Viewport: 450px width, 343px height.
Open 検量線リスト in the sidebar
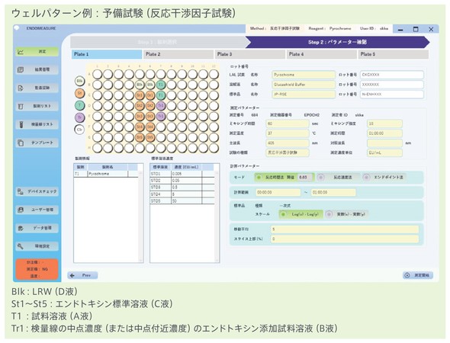[x=37, y=124]
